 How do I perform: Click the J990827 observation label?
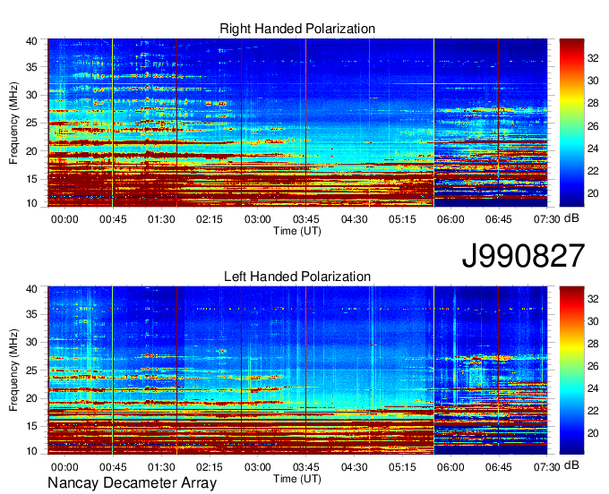click(523, 256)
